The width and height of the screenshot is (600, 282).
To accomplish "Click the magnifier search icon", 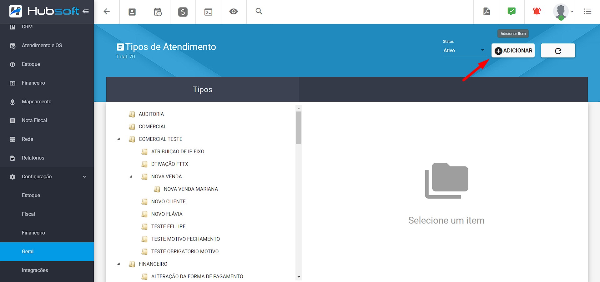I will [x=259, y=11].
